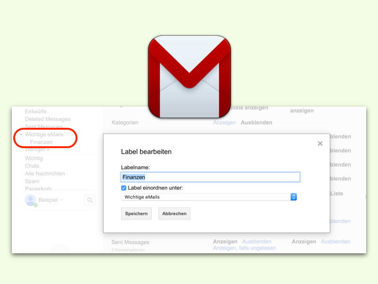Click the Labelname input field
This screenshot has height=284, width=378.
[x=210, y=177]
